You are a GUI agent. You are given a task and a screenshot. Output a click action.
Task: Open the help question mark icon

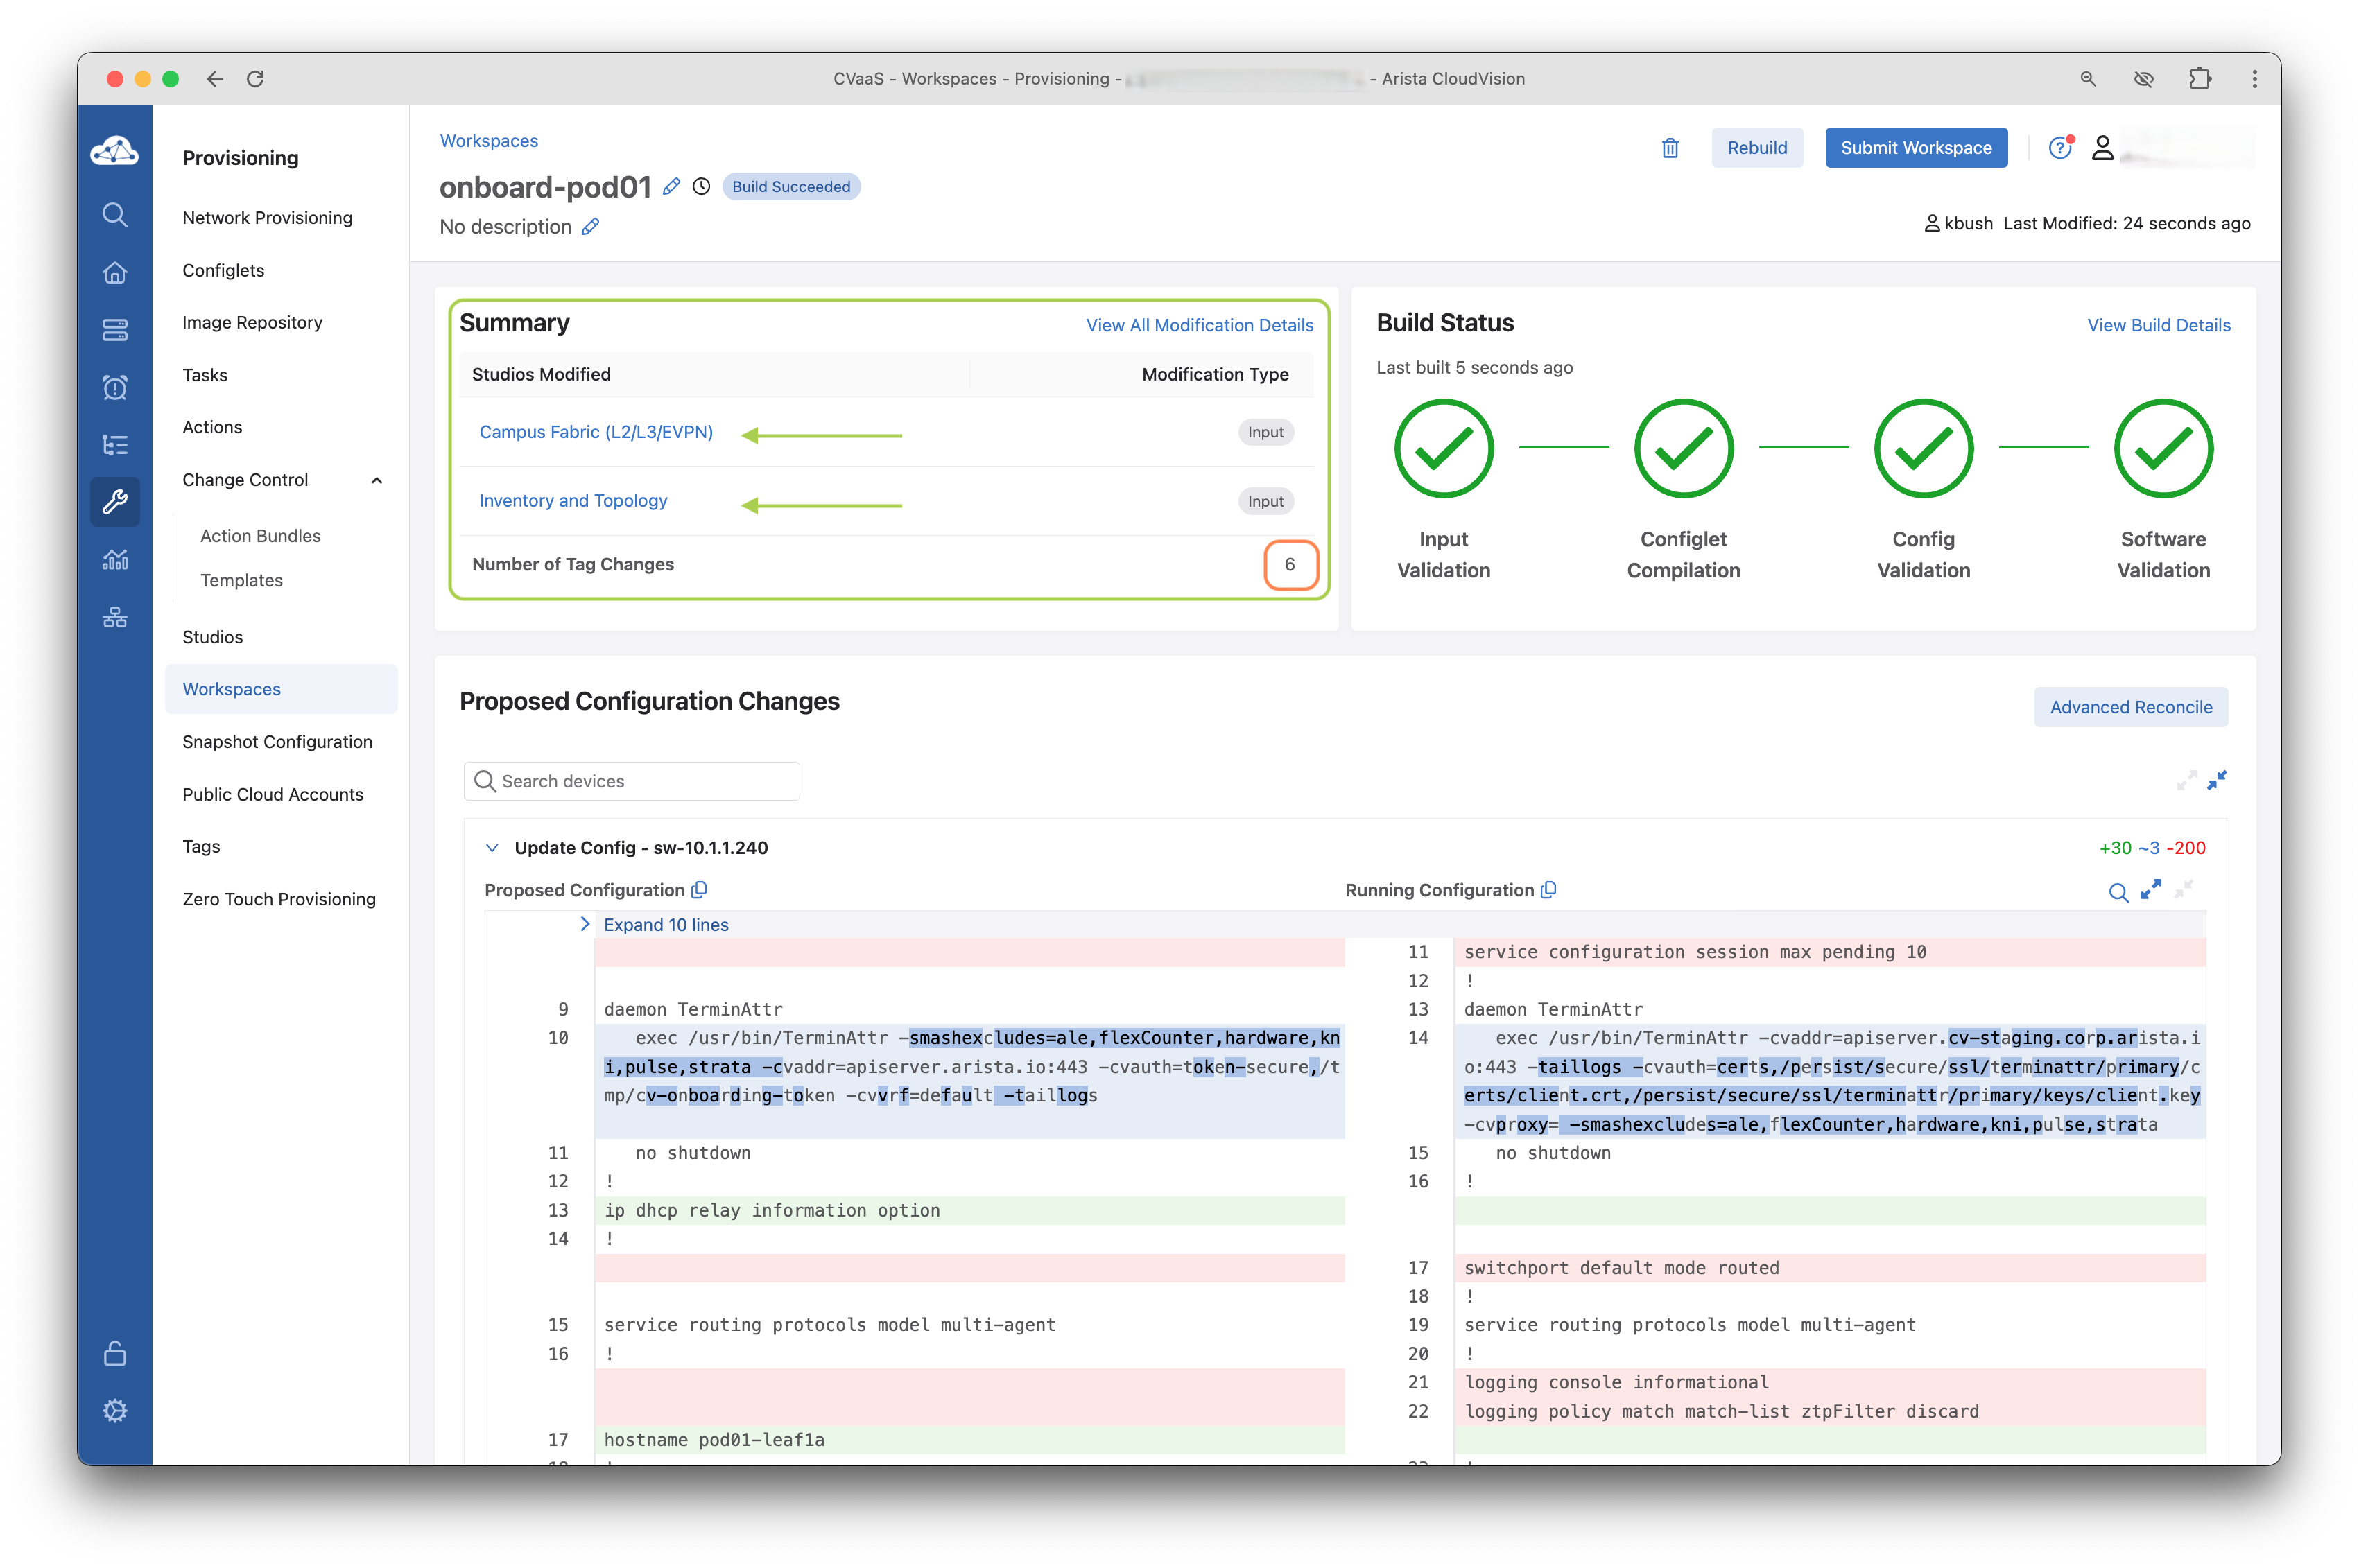point(2060,148)
